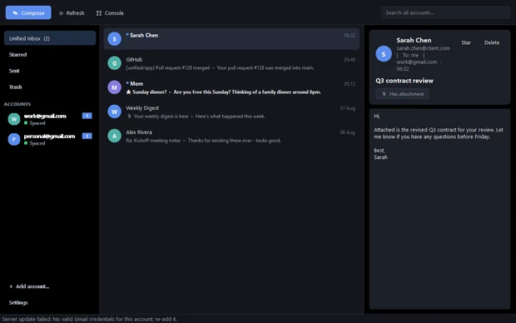Viewport: 516px width, 323px height.
Task: Click the Console grid icon
Action: (99, 13)
